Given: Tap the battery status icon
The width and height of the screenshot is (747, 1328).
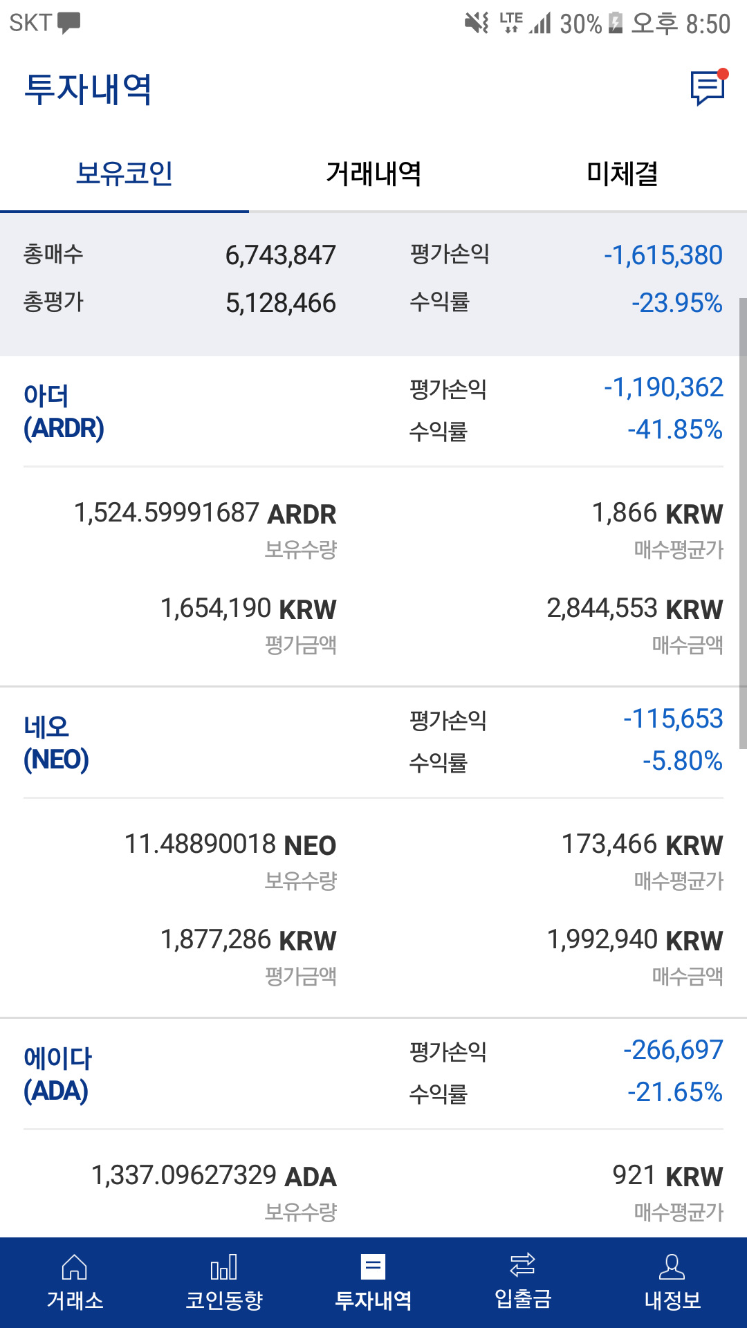Looking at the screenshot, I should tap(616, 24).
